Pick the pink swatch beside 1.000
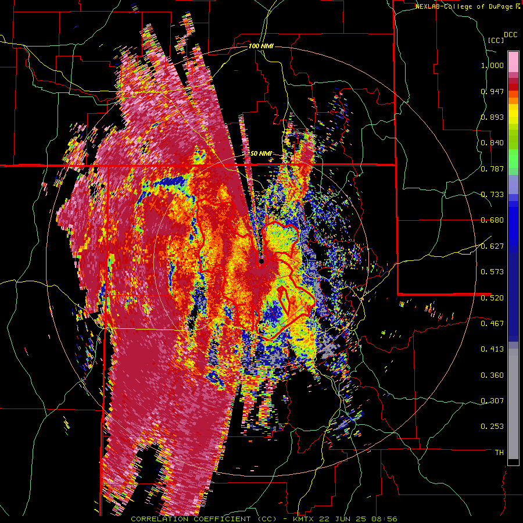This screenshot has width=523, height=523. (513, 62)
